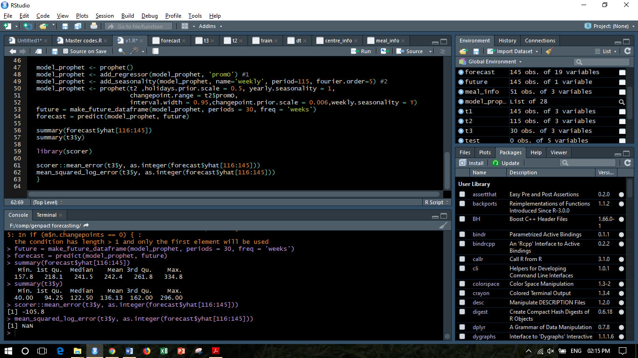Click the Go to file/function field
This screenshot has height=358, width=638.
[139, 27]
